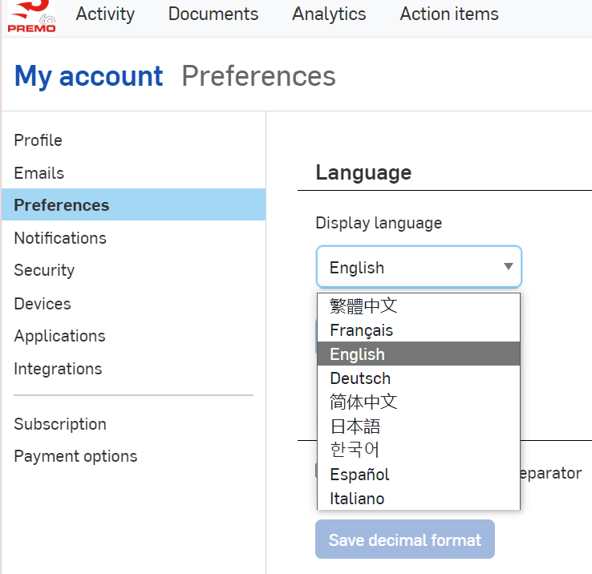Select Italiano from the language list

357,499
